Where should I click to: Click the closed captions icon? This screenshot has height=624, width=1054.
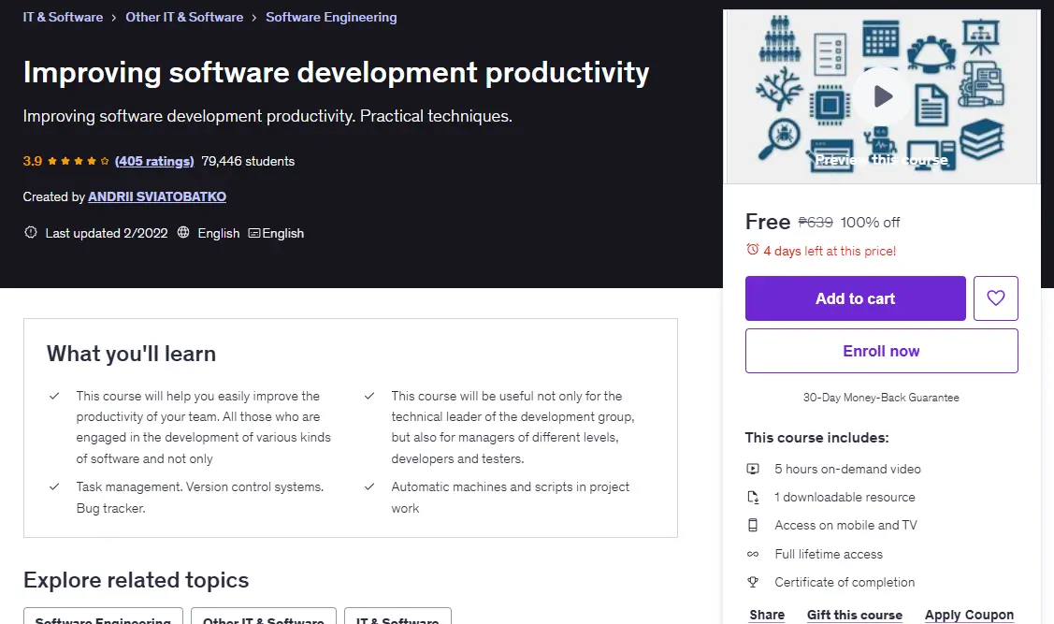click(x=254, y=233)
